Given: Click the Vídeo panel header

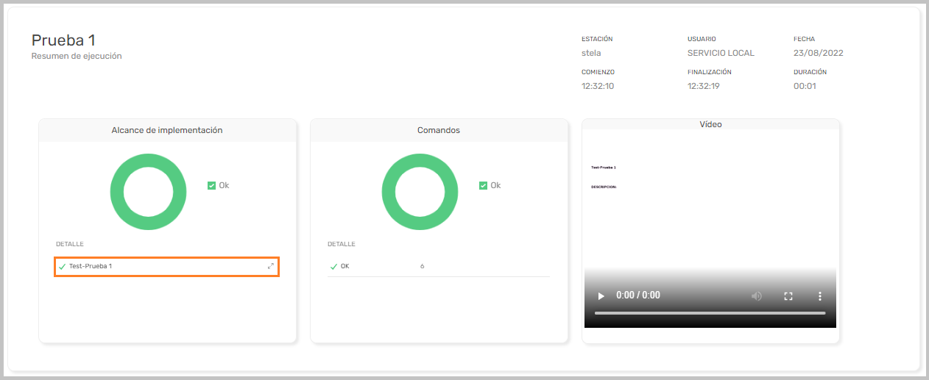Looking at the screenshot, I should click(x=710, y=124).
